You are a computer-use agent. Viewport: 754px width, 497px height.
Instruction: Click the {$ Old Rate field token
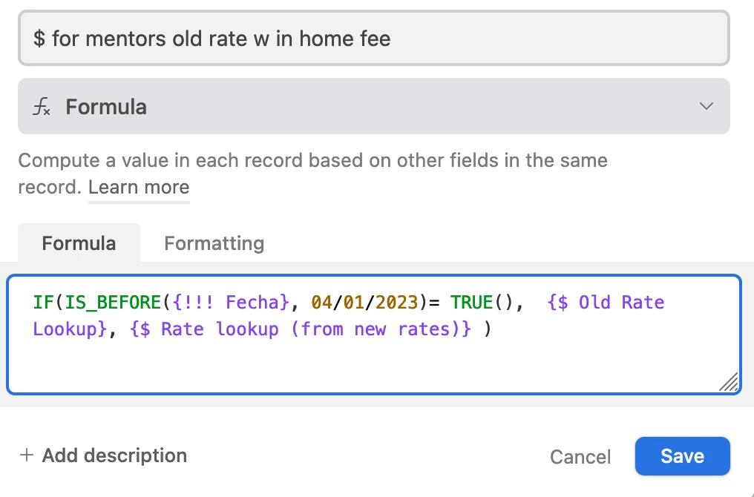(605, 302)
